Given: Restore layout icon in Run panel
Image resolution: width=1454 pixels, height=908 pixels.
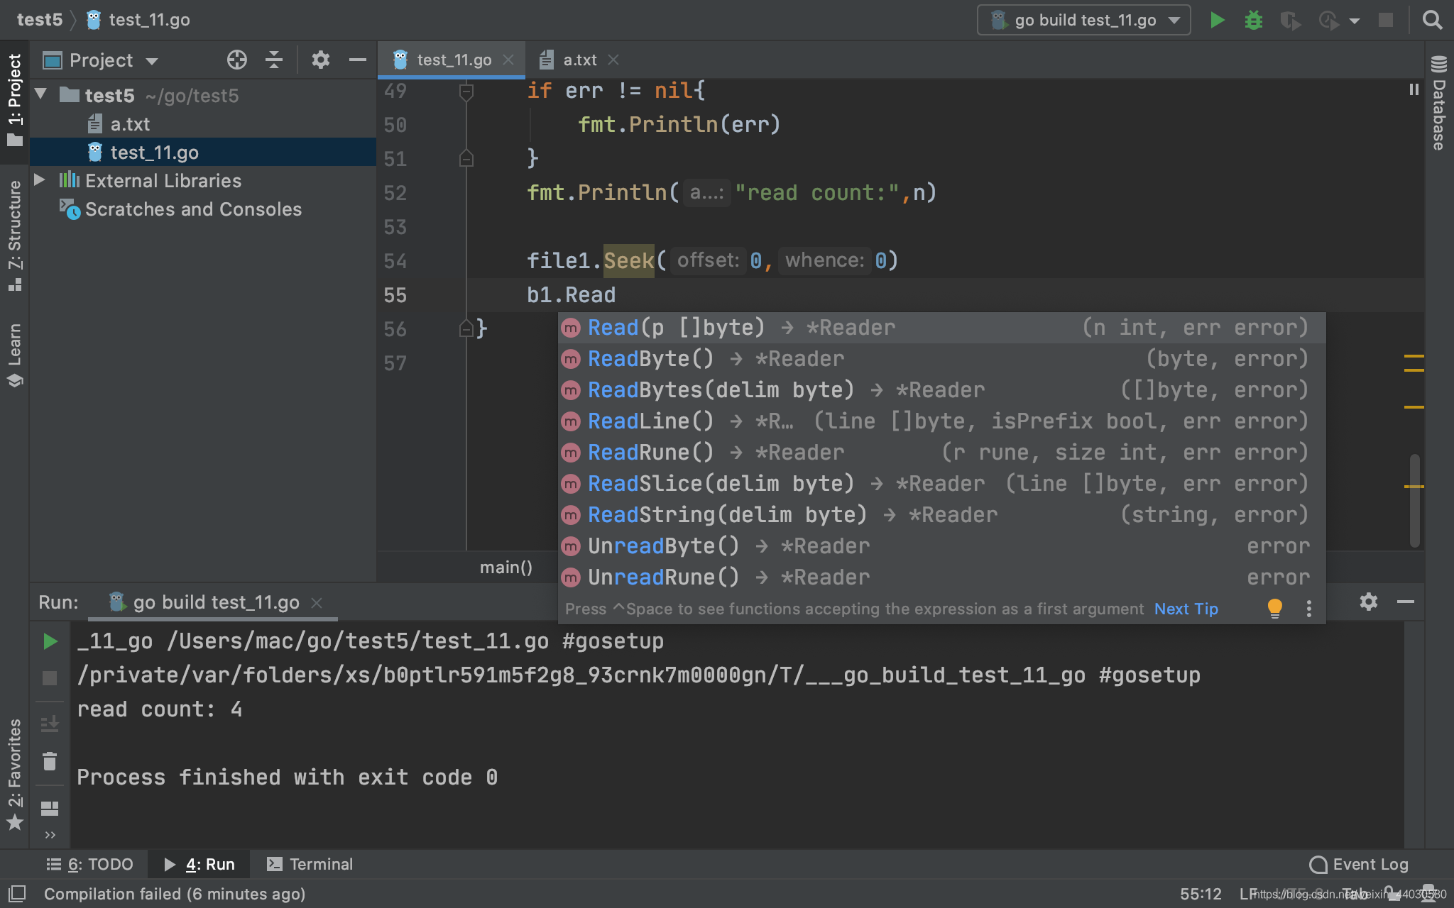Looking at the screenshot, I should (x=50, y=808).
